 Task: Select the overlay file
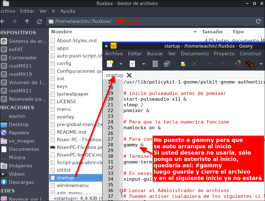[65, 117]
